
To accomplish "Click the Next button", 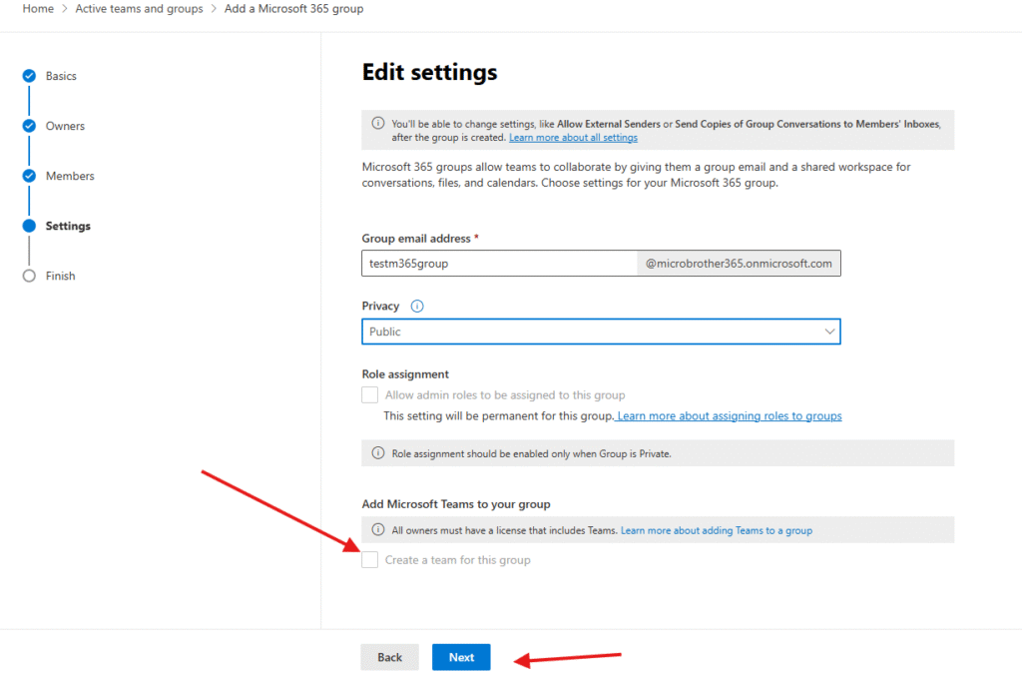I will point(461,657).
